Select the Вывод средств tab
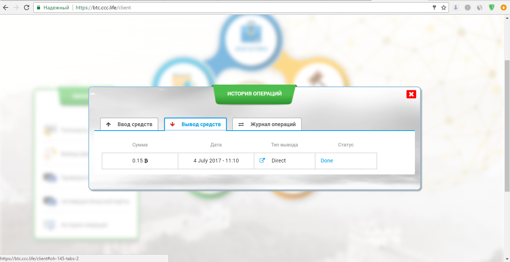The height and width of the screenshot is (262, 510). pyautogui.click(x=195, y=124)
